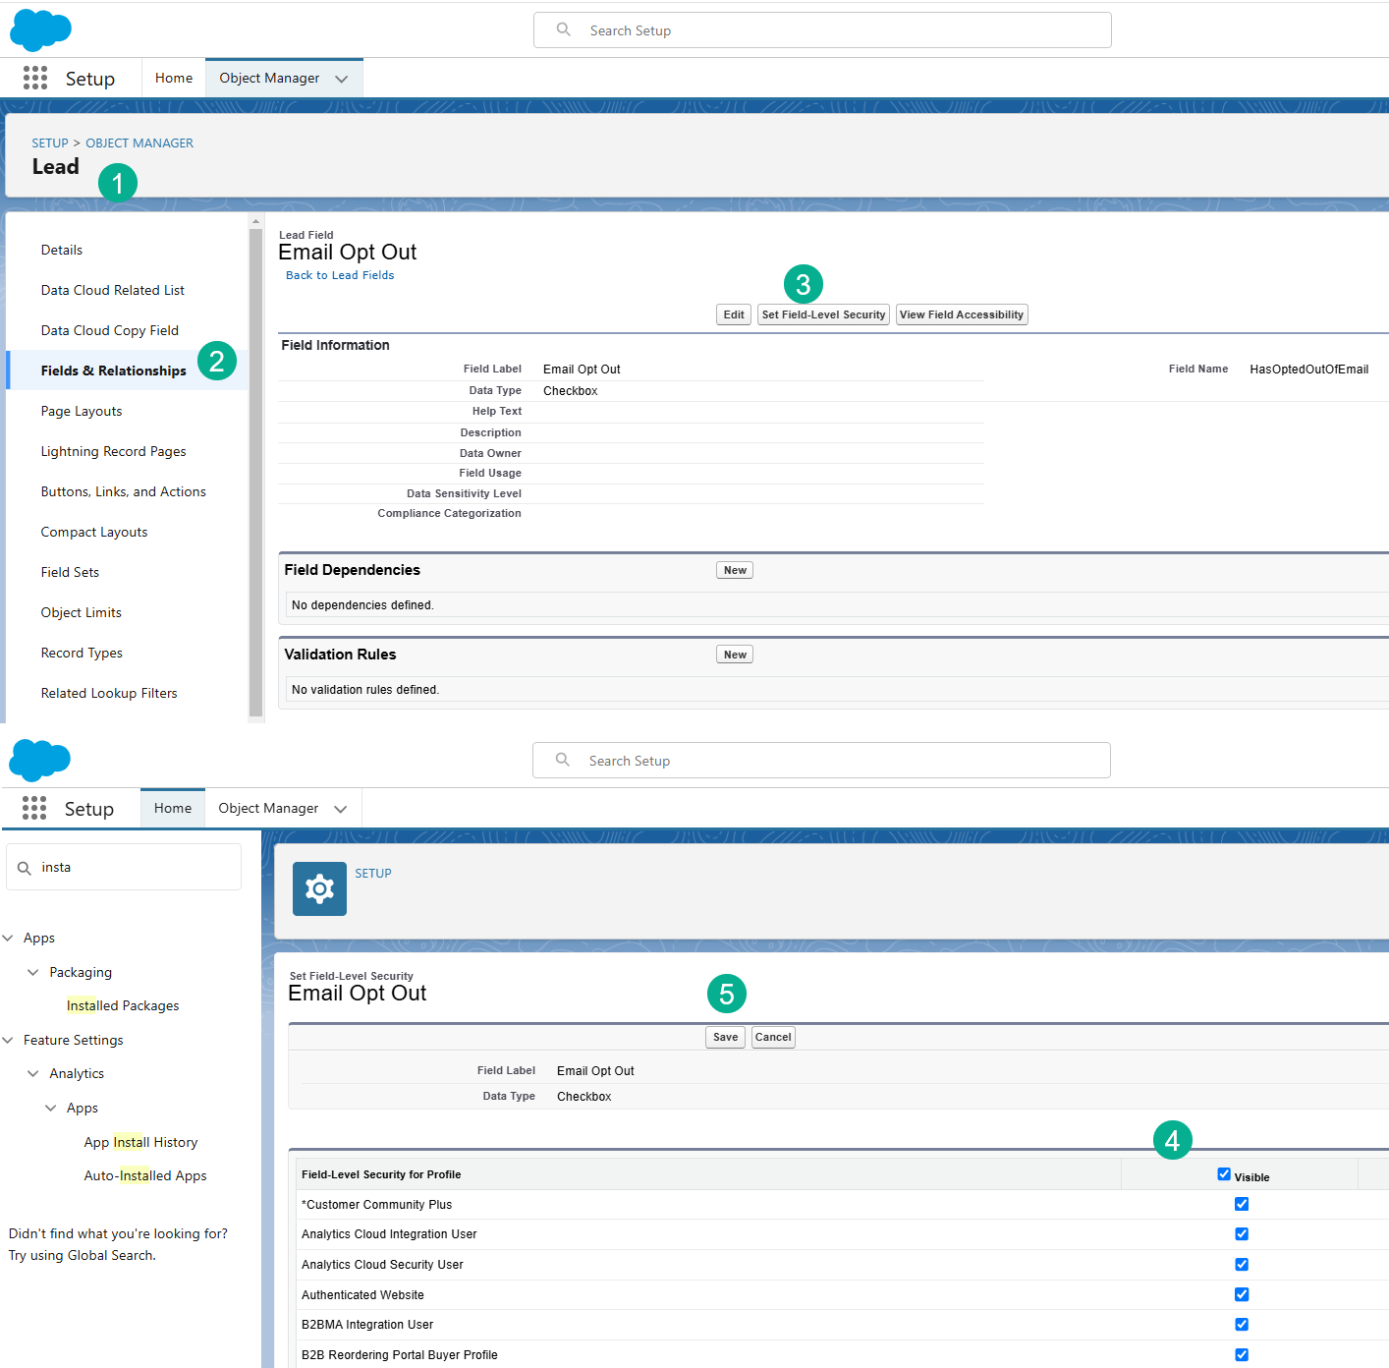The image size is (1389, 1368).
Task: Click the Setup gear icon in blue square
Action: (319, 888)
